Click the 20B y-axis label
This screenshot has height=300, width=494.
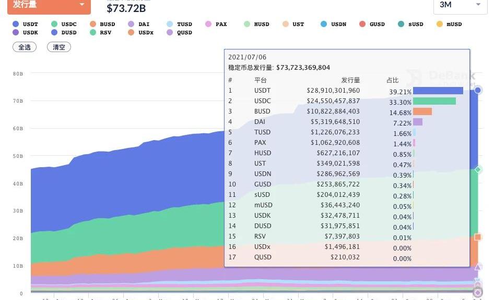point(18,239)
